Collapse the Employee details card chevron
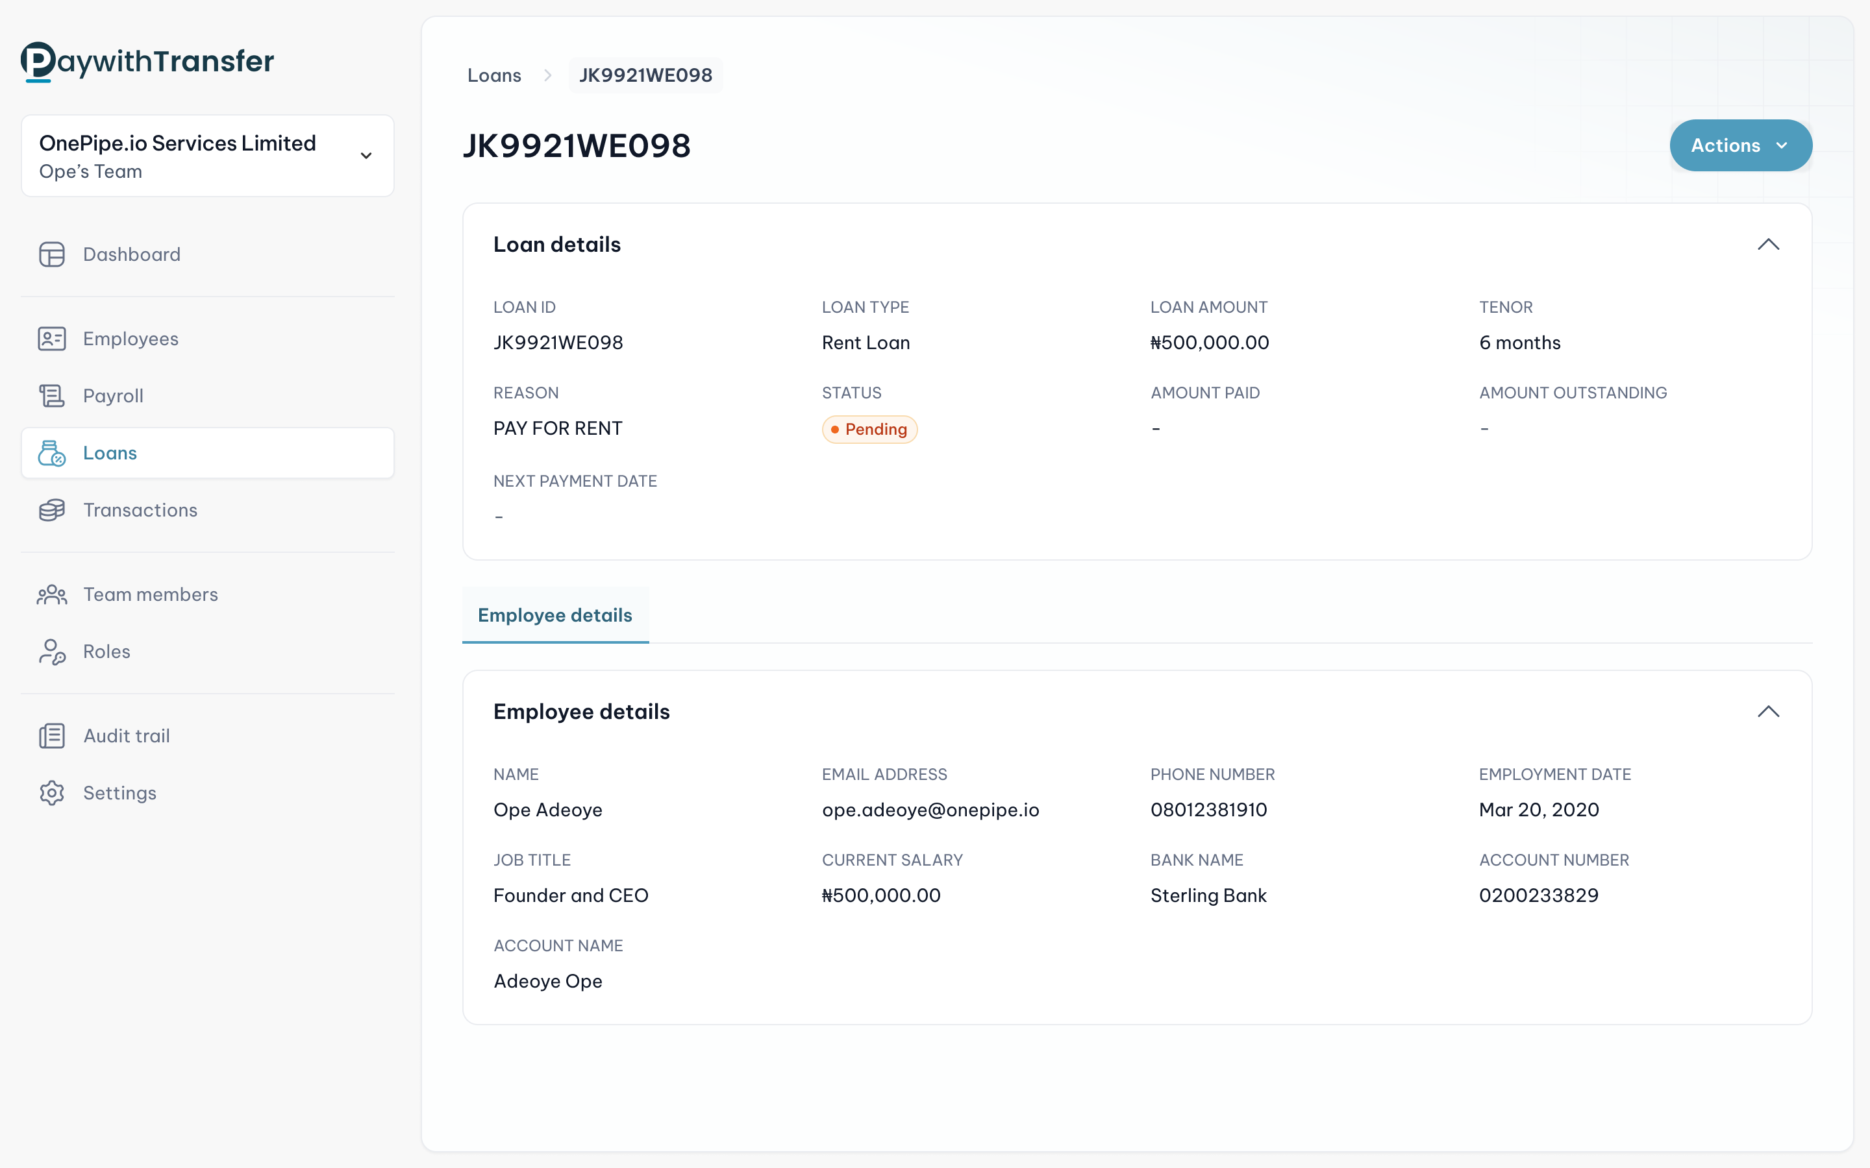Image resolution: width=1870 pixels, height=1168 pixels. (1768, 711)
